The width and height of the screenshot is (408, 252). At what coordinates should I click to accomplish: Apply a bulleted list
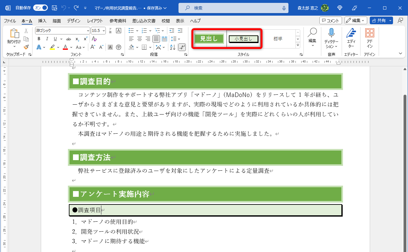pos(131,30)
